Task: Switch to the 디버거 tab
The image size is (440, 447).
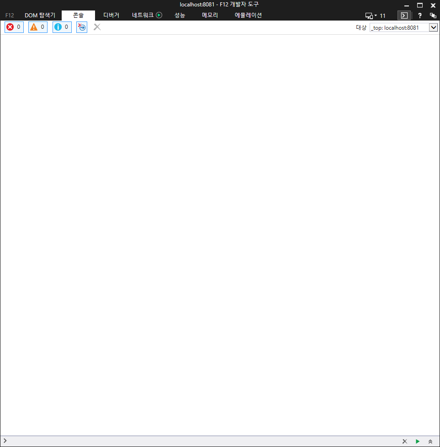Action: pyautogui.click(x=111, y=16)
